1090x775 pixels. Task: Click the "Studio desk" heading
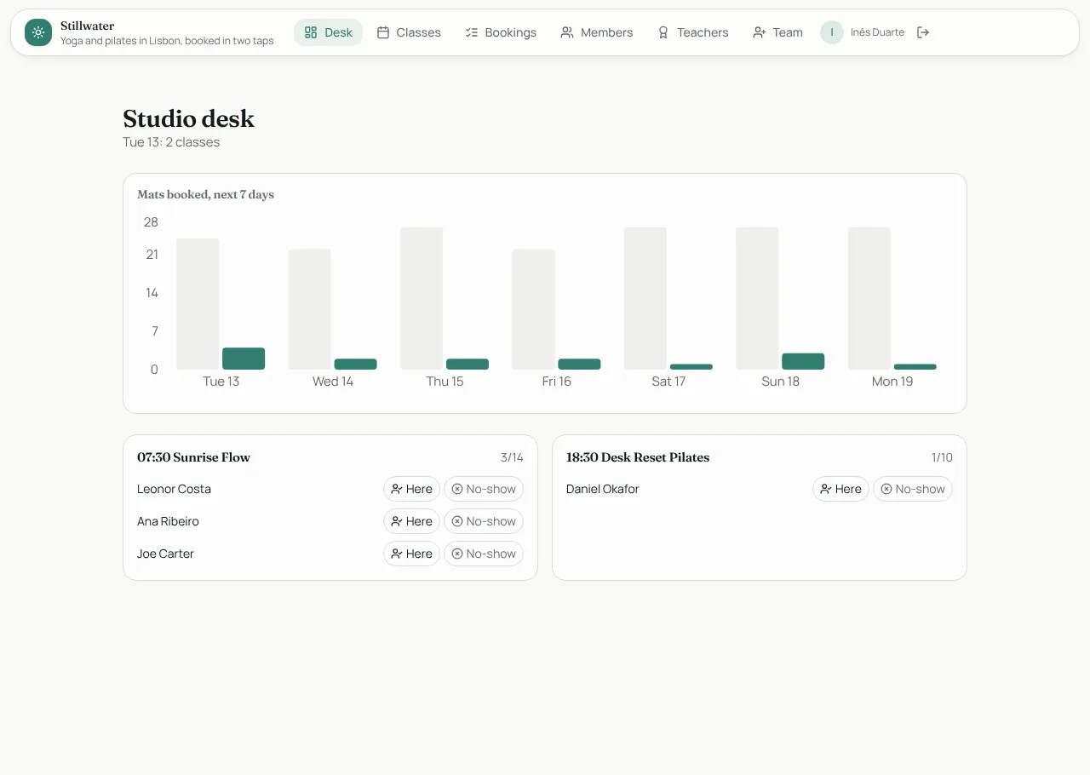(x=188, y=118)
